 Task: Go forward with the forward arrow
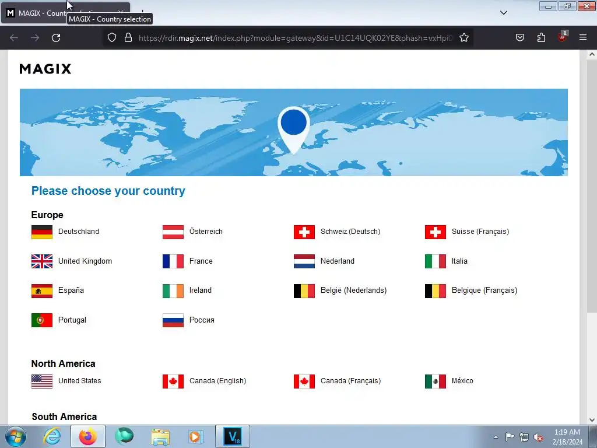[x=35, y=38]
